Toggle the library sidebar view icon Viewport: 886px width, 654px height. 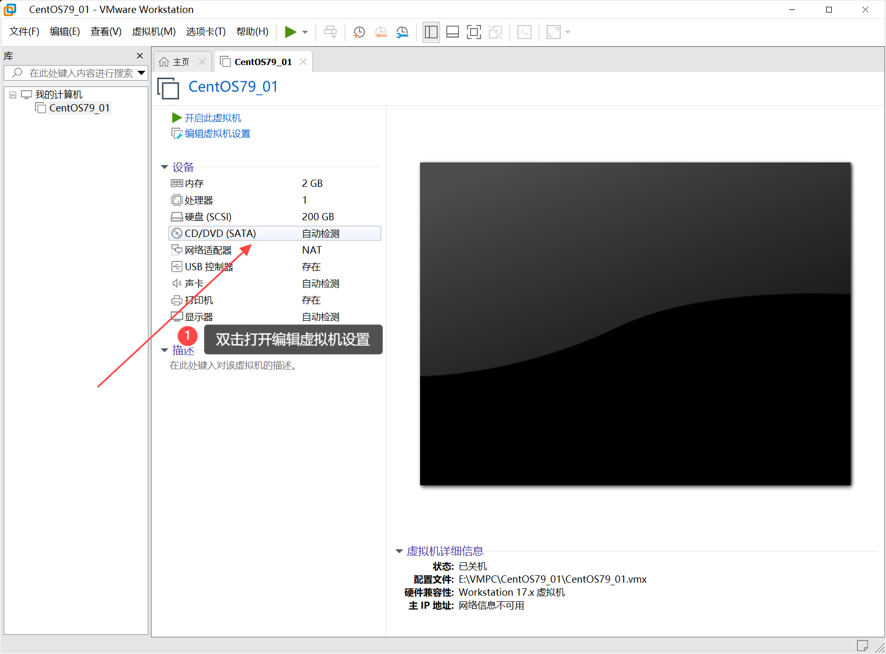(x=431, y=32)
